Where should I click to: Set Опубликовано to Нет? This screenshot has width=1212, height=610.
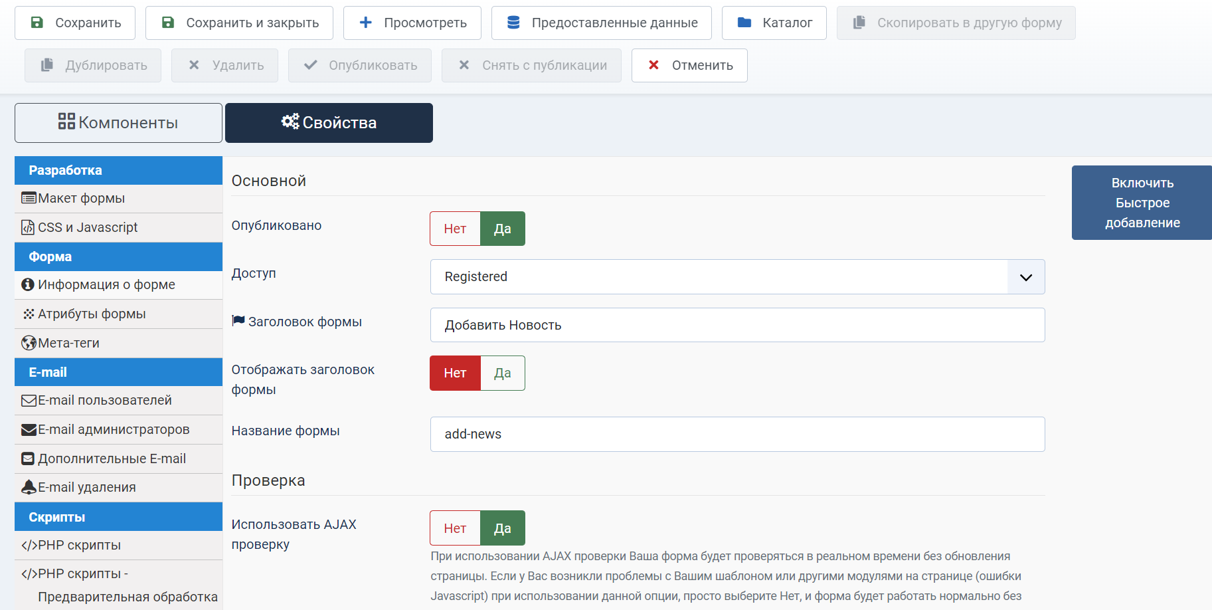coord(455,229)
